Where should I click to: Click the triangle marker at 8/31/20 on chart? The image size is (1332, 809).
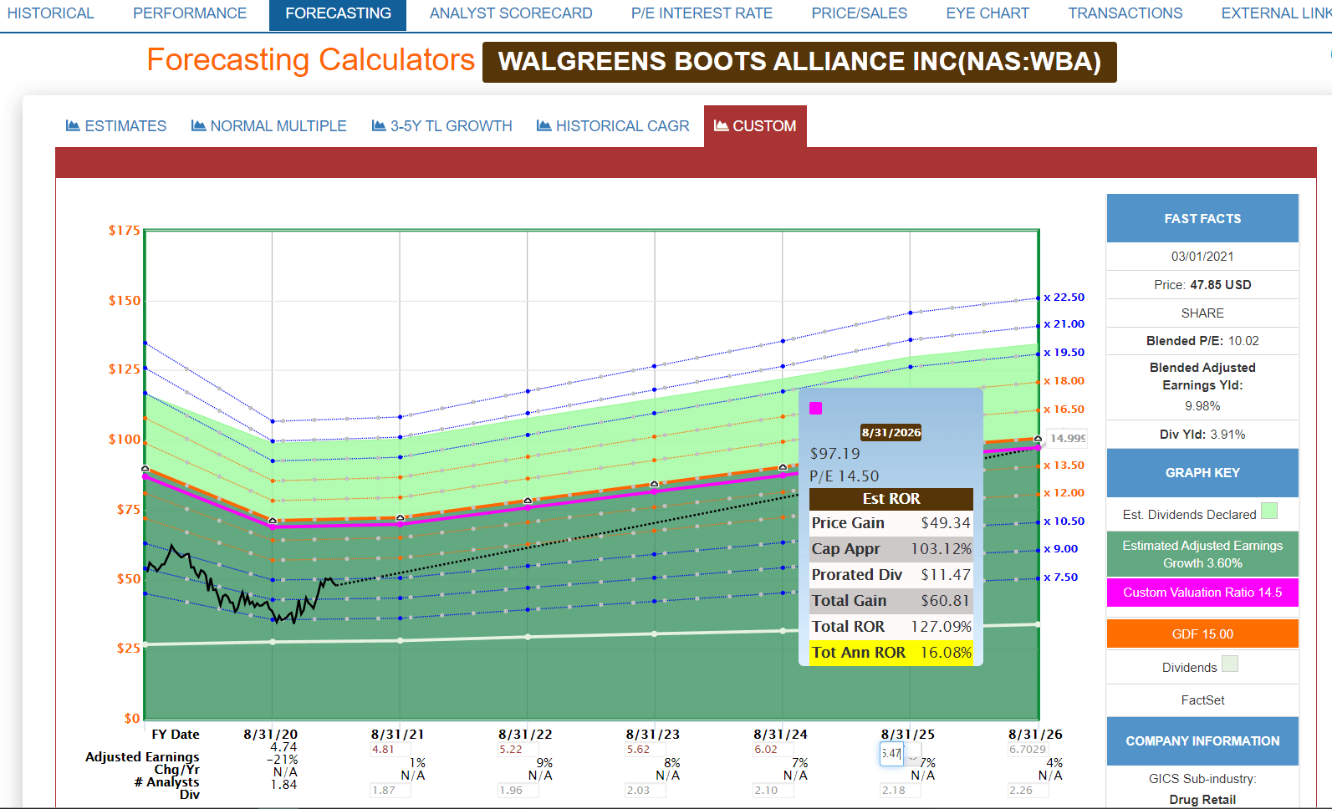[x=273, y=520]
